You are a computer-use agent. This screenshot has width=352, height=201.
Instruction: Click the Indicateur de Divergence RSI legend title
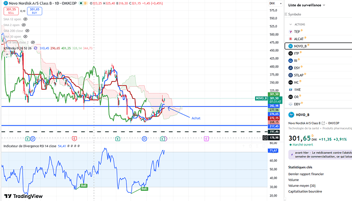pyautogui.click(x=30, y=146)
